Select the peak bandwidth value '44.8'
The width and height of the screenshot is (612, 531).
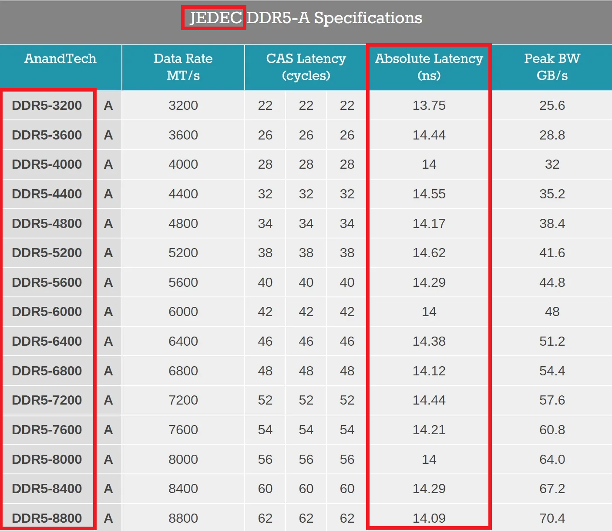point(552,283)
